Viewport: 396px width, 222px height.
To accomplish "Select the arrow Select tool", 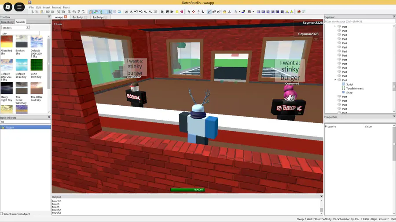I will (189, 12).
